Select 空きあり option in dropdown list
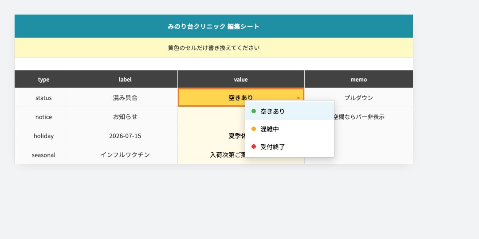Image resolution: width=479 pixels, height=239 pixels. point(290,111)
